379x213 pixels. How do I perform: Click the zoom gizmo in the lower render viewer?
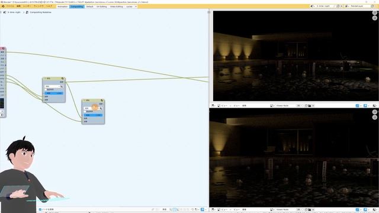pos(375,112)
